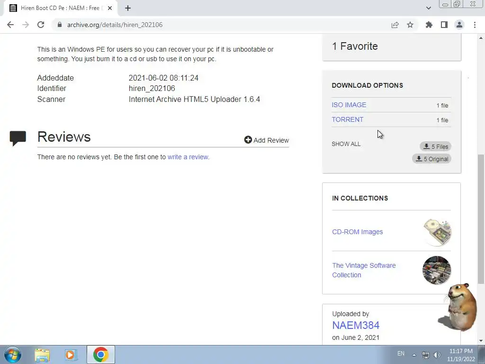This screenshot has width=485, height=364.
Task: Close the Hiren Boot CD Pe tab
Action: 110,8
